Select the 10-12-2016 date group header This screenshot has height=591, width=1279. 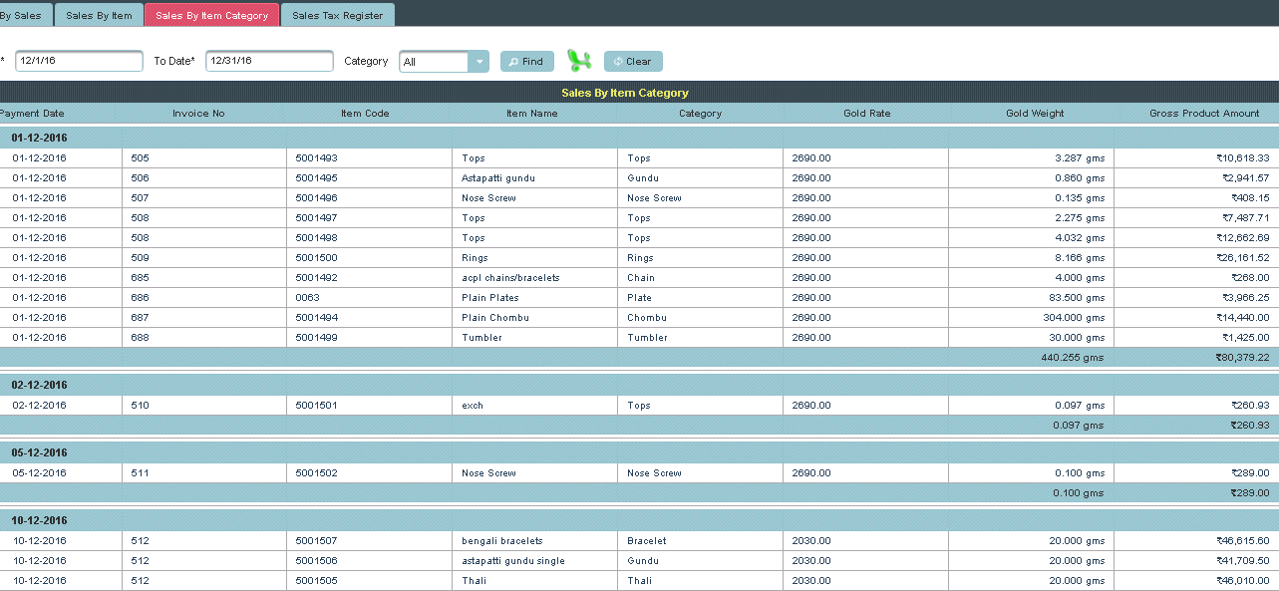pyautogui.click(x=40, y=521)
